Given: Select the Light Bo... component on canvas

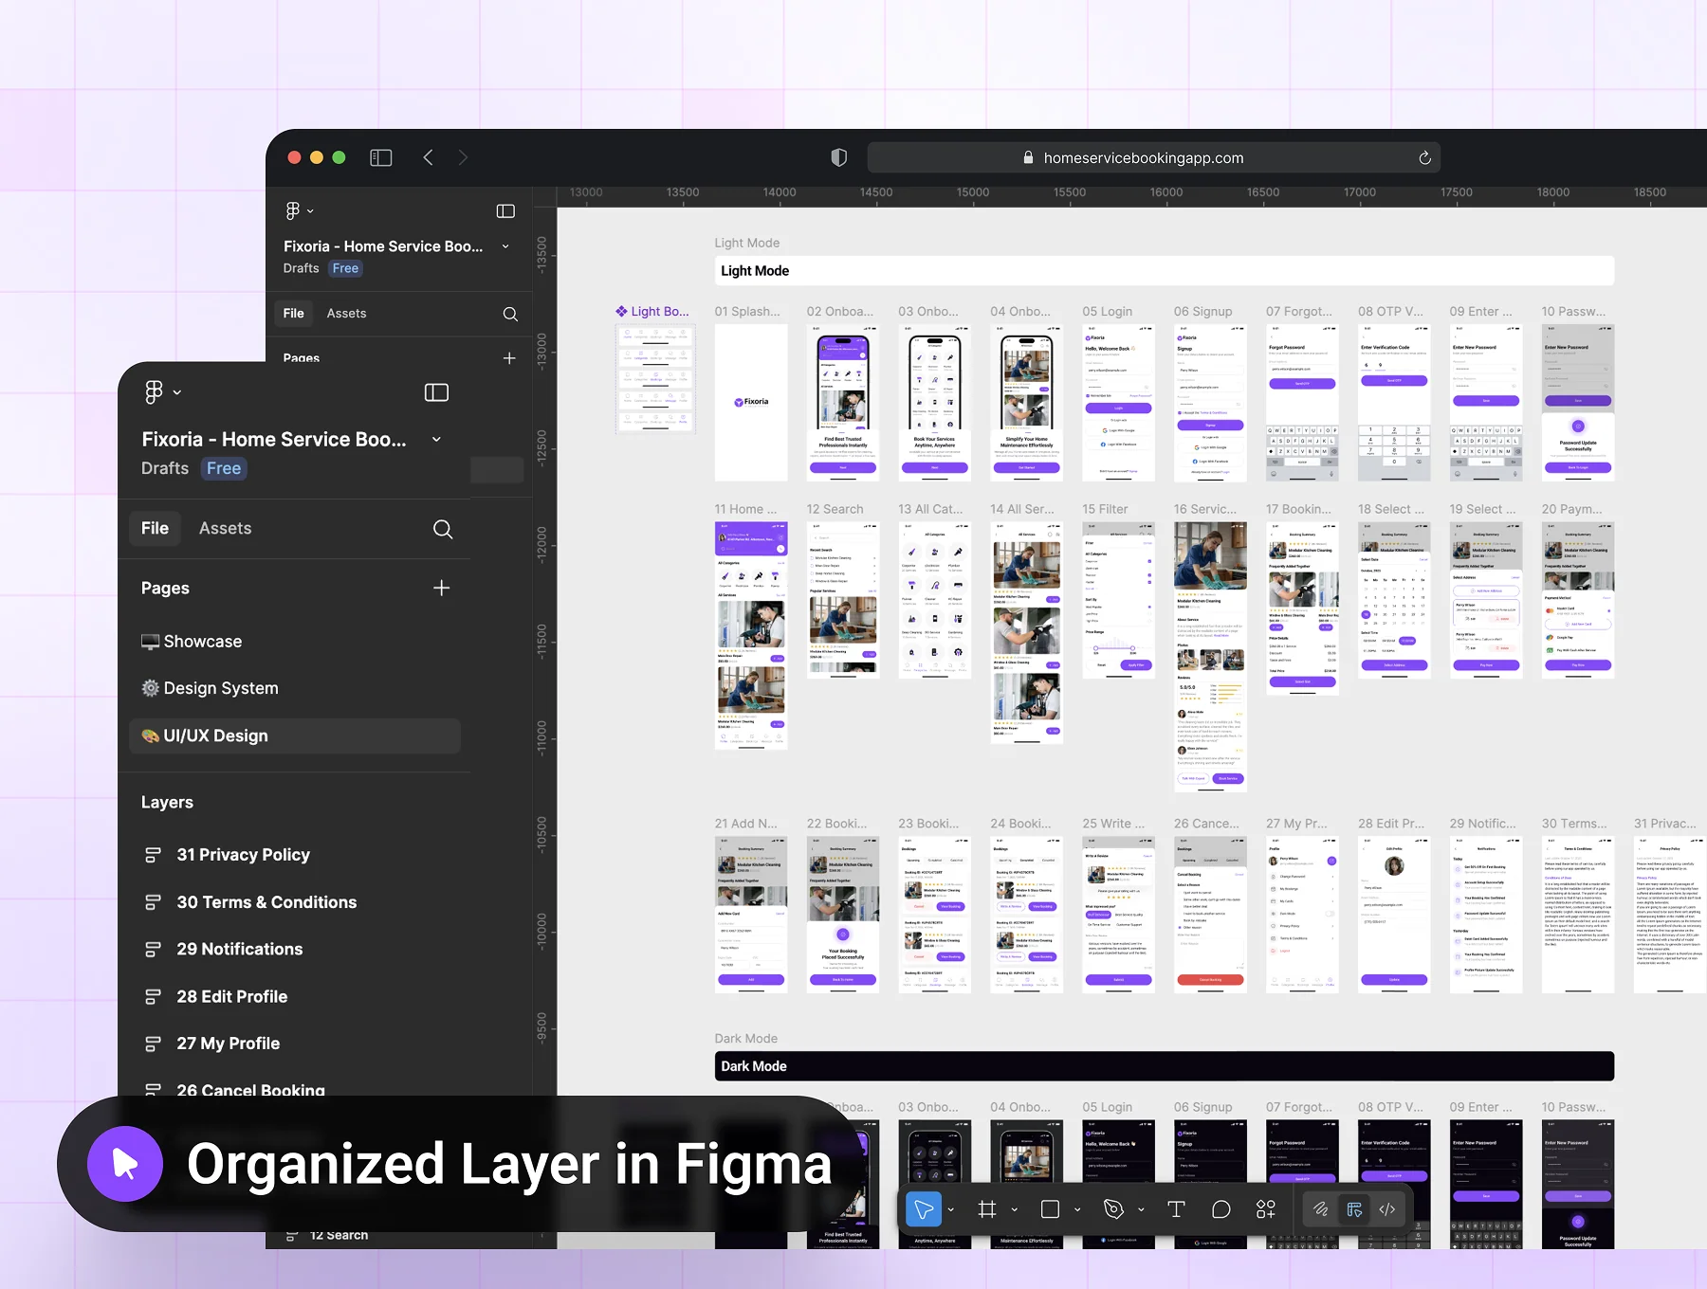Looking at the screenshot, I should tap(655, 378).
